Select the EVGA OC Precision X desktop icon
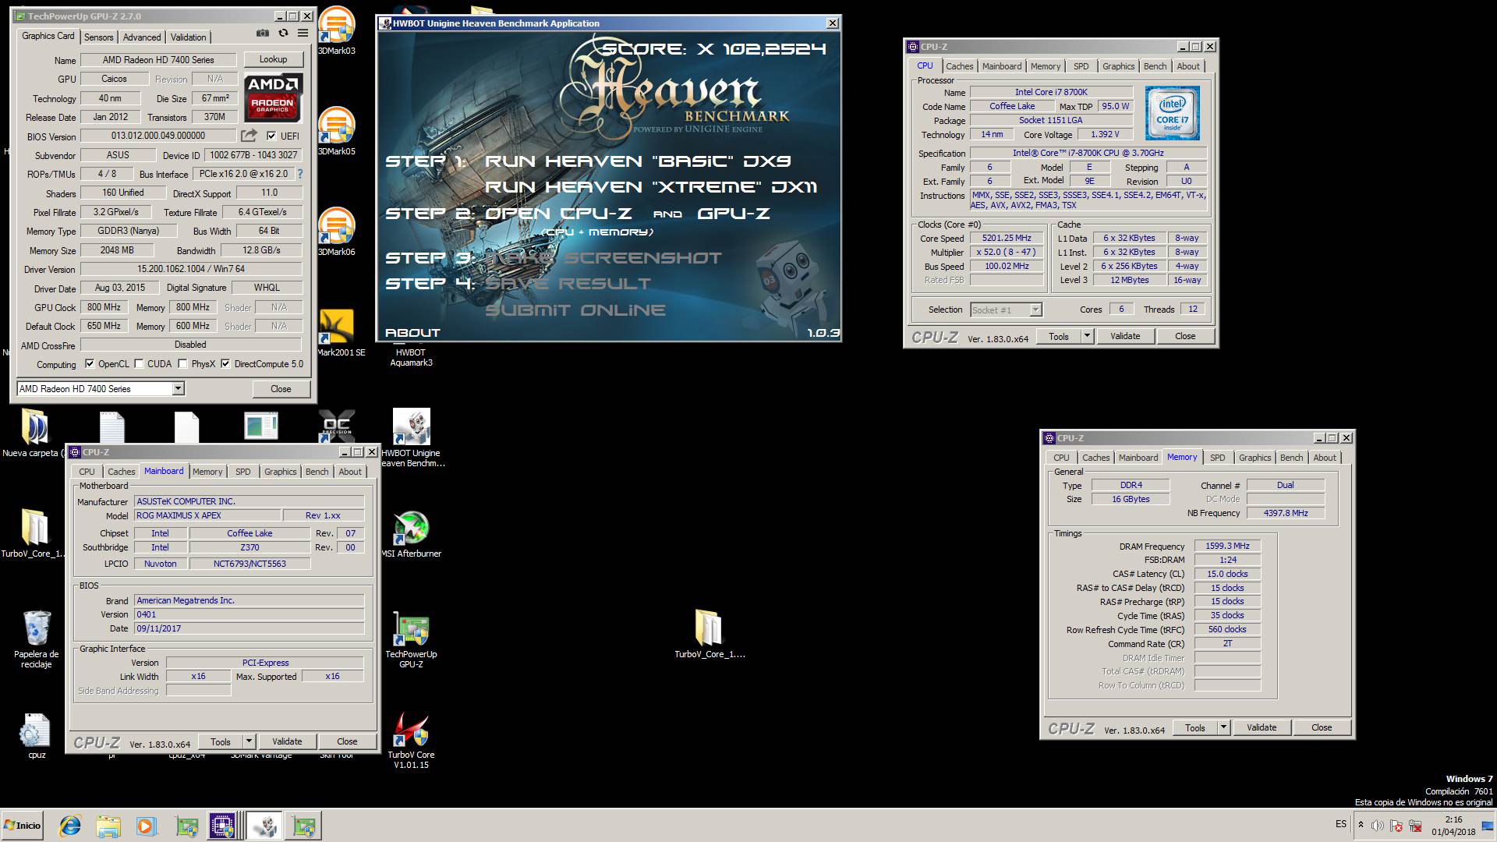This screenshot has width=1497, height=842. point(337,426)
